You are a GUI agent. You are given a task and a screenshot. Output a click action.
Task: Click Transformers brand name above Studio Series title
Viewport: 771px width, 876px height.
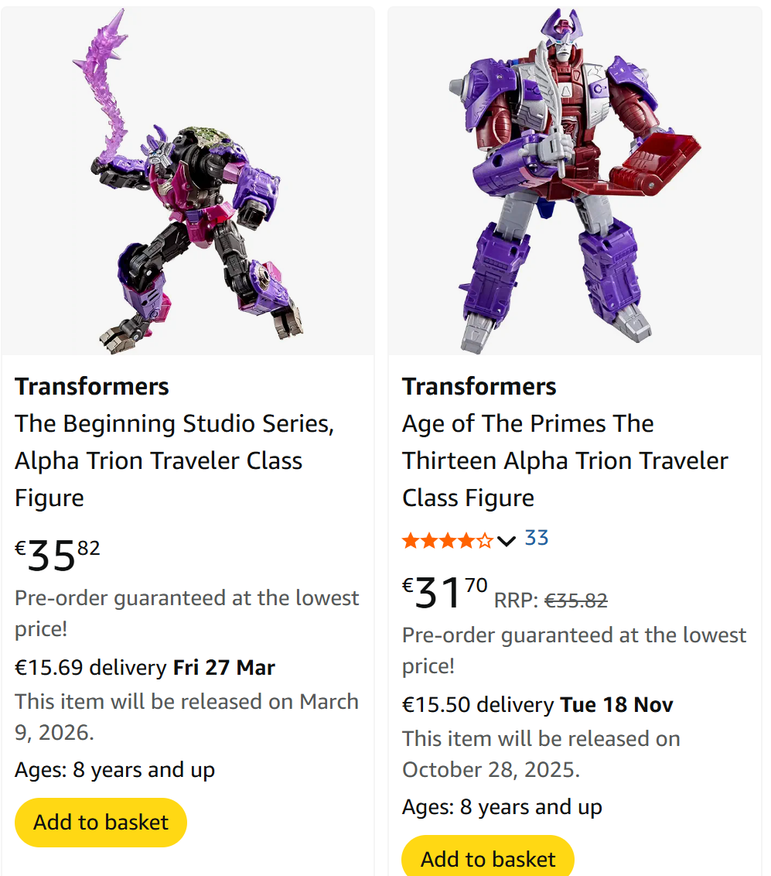pos(92,386)
